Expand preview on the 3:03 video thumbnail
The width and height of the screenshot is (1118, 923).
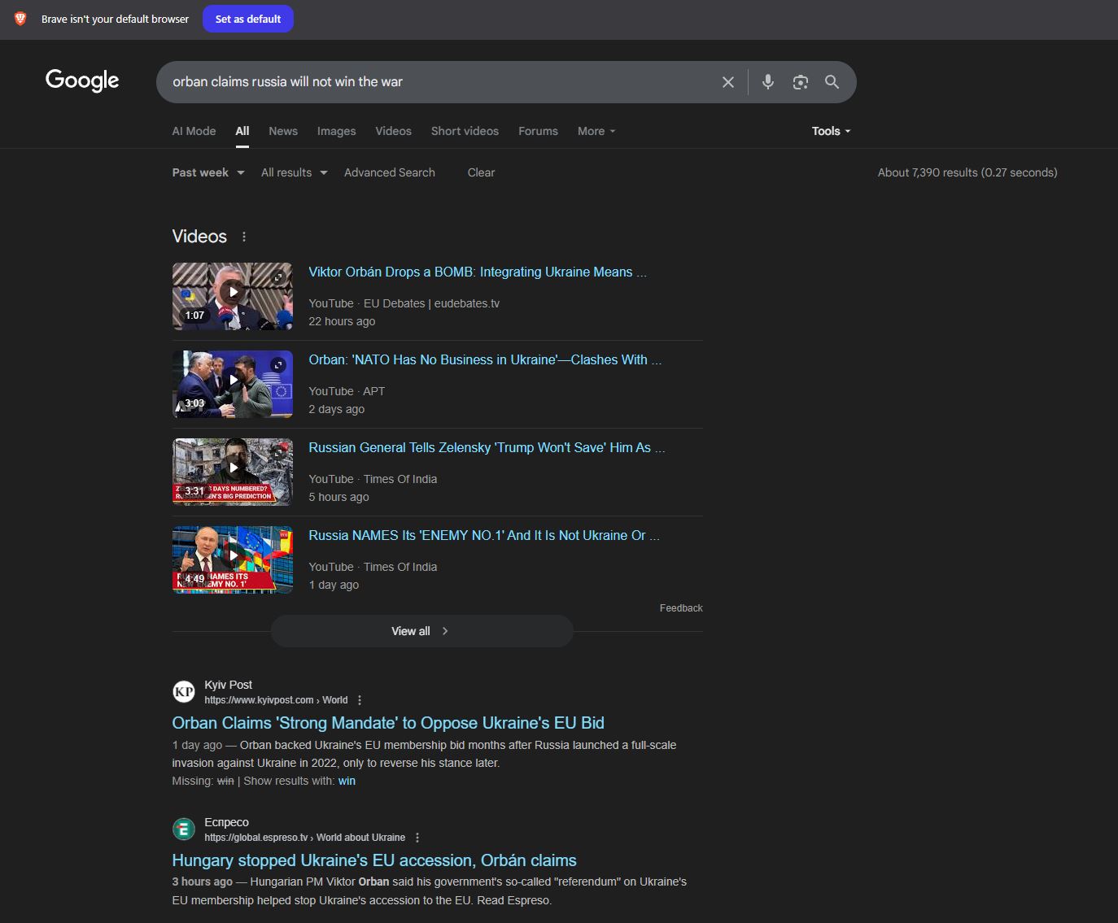point(278,365)
